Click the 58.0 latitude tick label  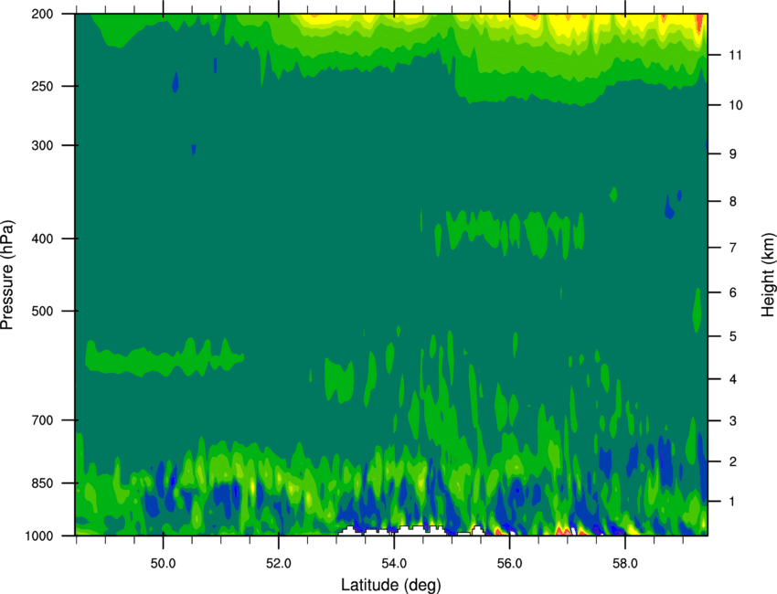point(625,564)
